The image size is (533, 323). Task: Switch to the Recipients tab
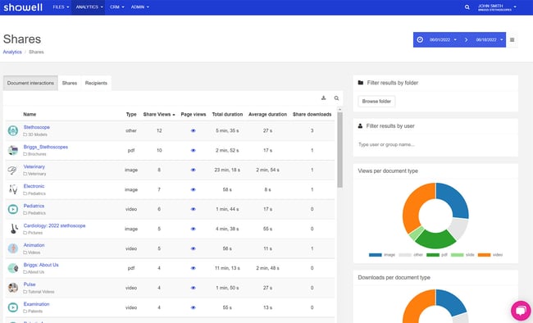tap(96, 83)
